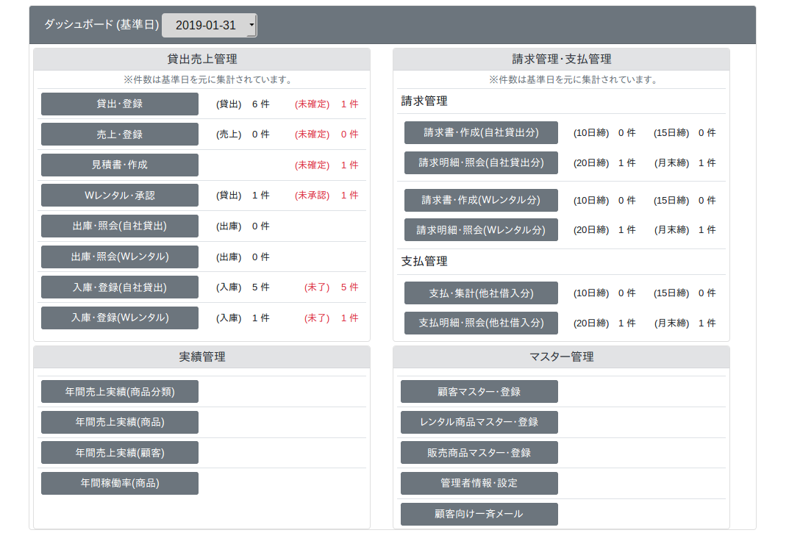Select レンタル商品マスター･登録 button
This screenshot has height=544, width=789.
(479, 422)
